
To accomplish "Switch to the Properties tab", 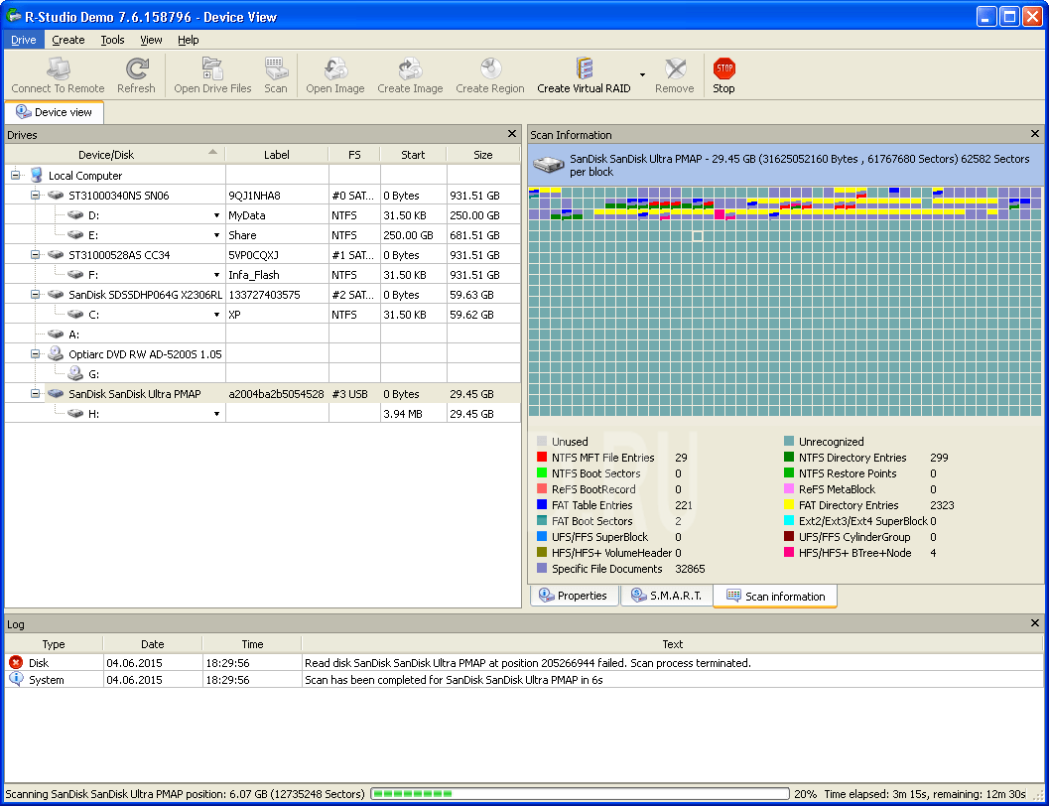I will coord(574,596).
